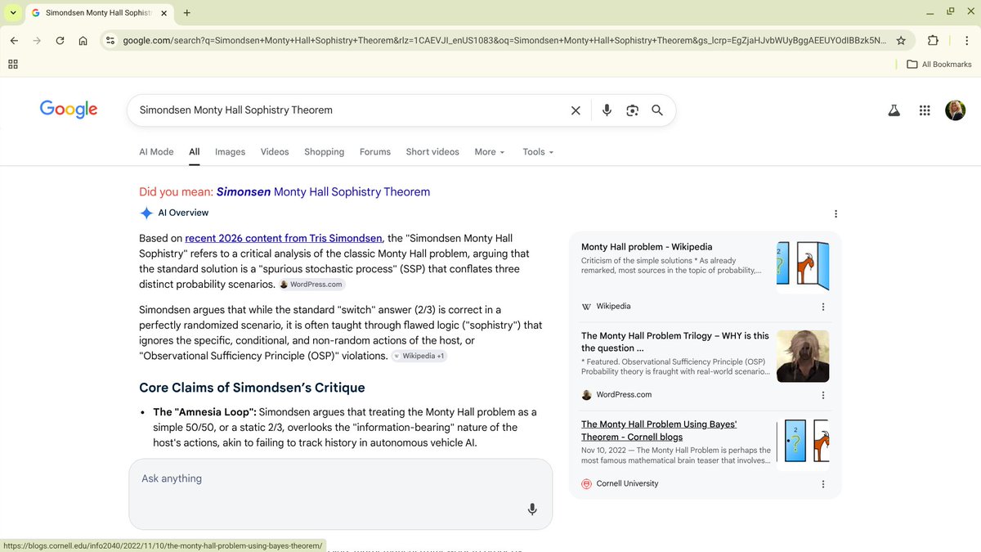Click the Google logo
Viewport: 981px width, 552px height.
click(69, 110)
